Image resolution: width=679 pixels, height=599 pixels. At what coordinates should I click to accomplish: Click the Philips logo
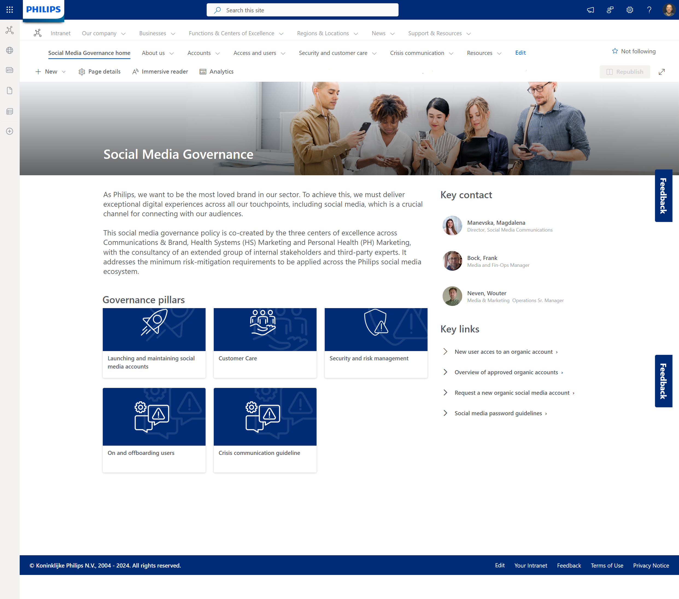(43, 10)
